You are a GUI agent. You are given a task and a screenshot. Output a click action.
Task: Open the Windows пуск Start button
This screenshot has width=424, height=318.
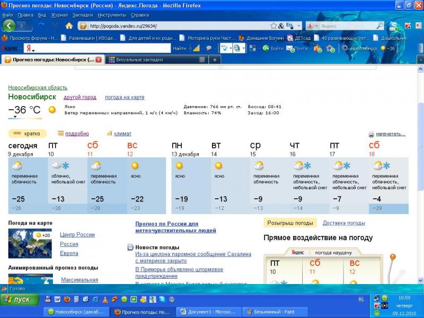(x=20, y=299)
